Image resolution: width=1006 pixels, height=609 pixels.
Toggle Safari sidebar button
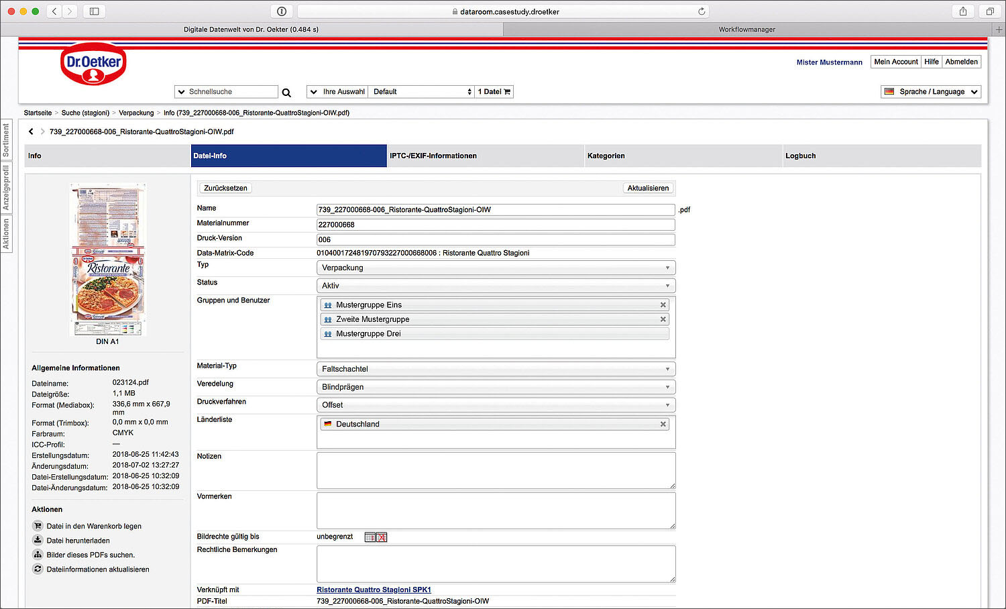coord(95,11)
